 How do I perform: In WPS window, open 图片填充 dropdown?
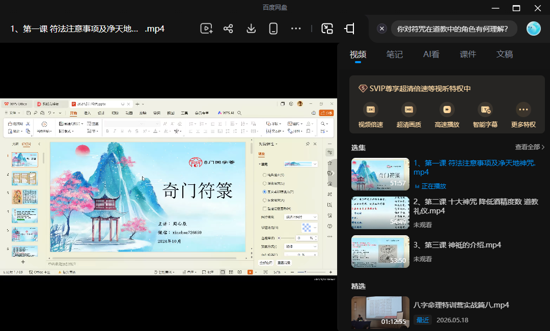pyautogui.click(x=301, y=217)
